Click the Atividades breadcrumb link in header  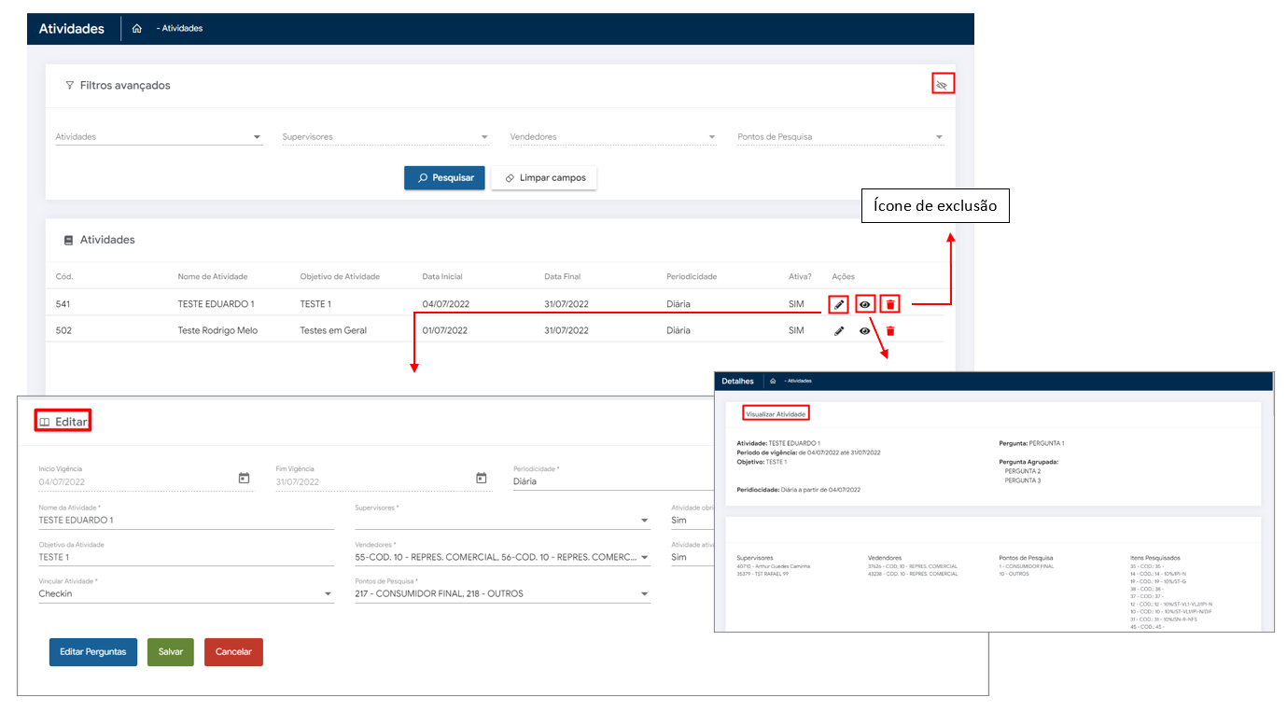(182, 29)
